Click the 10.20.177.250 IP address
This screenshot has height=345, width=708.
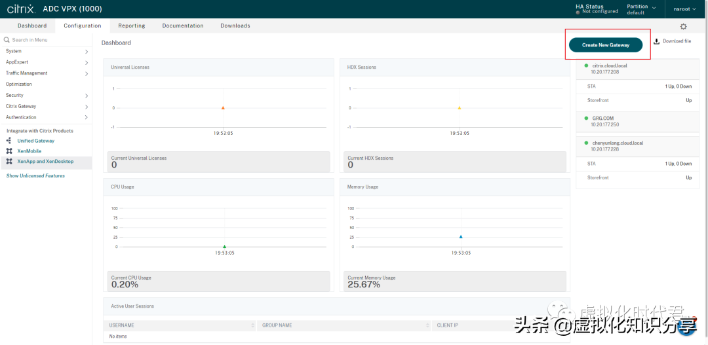pyautogui.click(x=604, y=124)
